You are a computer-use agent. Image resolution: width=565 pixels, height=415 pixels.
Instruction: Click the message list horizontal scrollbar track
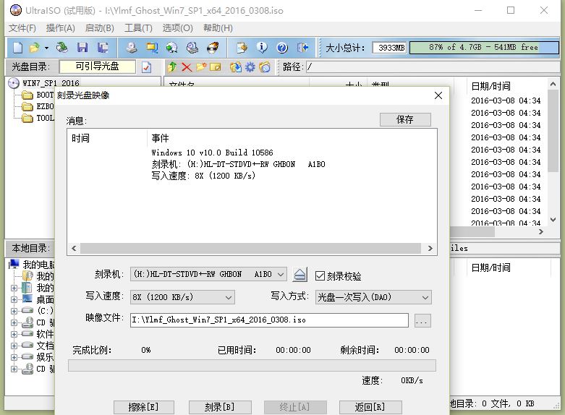pos(250,248)
